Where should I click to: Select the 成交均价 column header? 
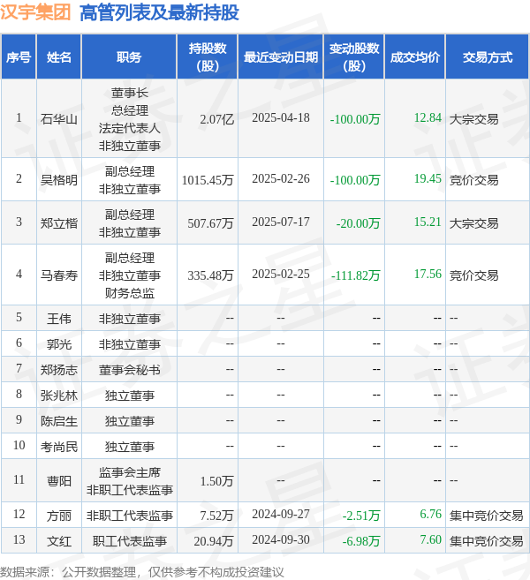(x=415, y=57)
